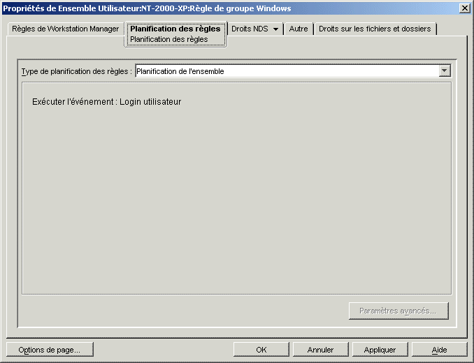Click the Paramètres avancés... button
The height and width of the screenshot is (363, 474).
click(x=398, y=311)
